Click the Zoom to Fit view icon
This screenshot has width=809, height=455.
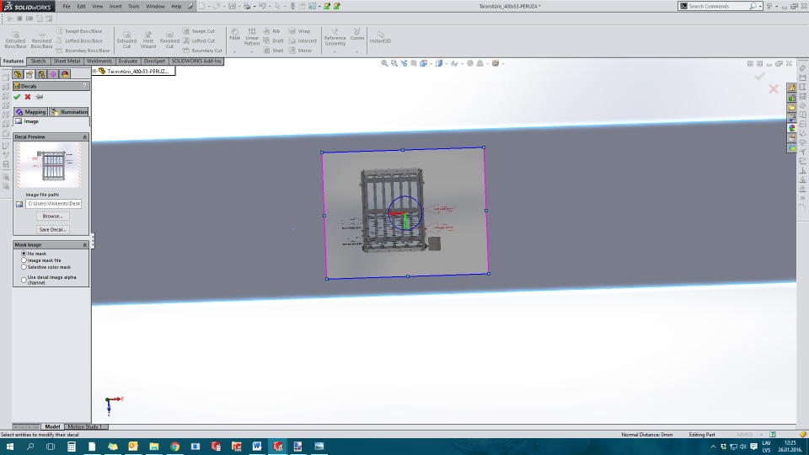384,63
